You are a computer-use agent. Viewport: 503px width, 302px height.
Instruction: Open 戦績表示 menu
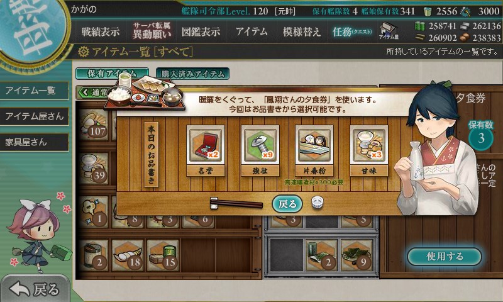click(100, 31)
